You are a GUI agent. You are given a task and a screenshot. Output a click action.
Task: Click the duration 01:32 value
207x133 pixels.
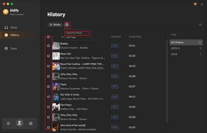(132, 127)
